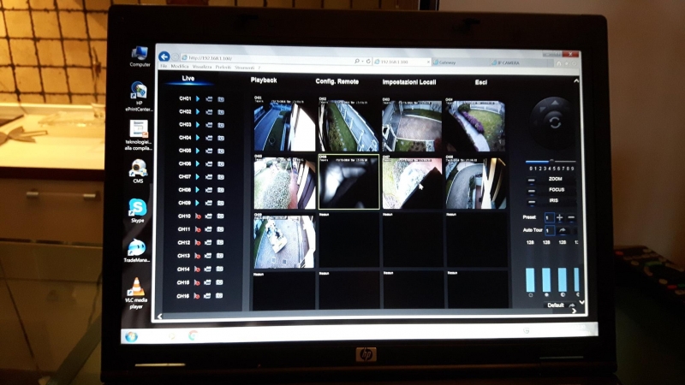Click the minus button beside ZOOM

click(x=531, y=180)
